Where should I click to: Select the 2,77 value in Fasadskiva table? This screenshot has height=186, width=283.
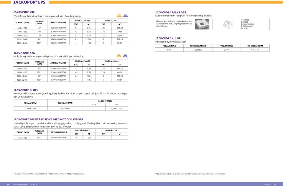pos(89,138)
